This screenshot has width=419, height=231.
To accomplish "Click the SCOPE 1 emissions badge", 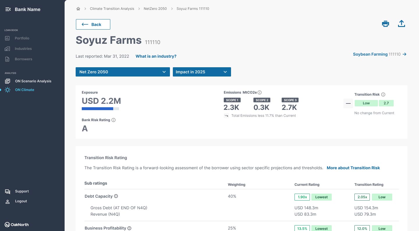I will pyautogui.click(x=232, y=100).
